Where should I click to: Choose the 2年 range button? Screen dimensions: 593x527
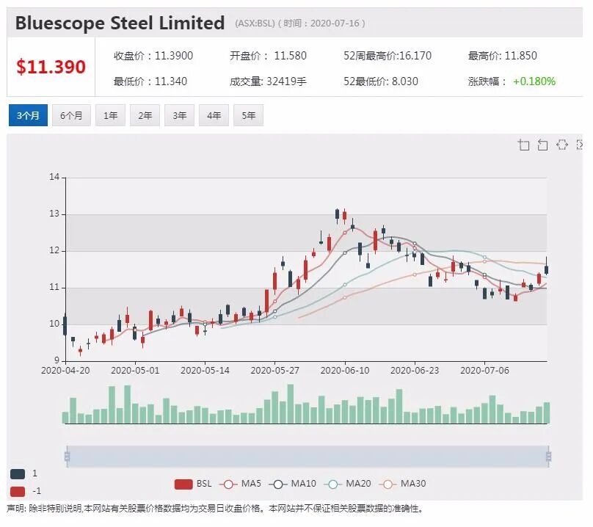[145, 115]
